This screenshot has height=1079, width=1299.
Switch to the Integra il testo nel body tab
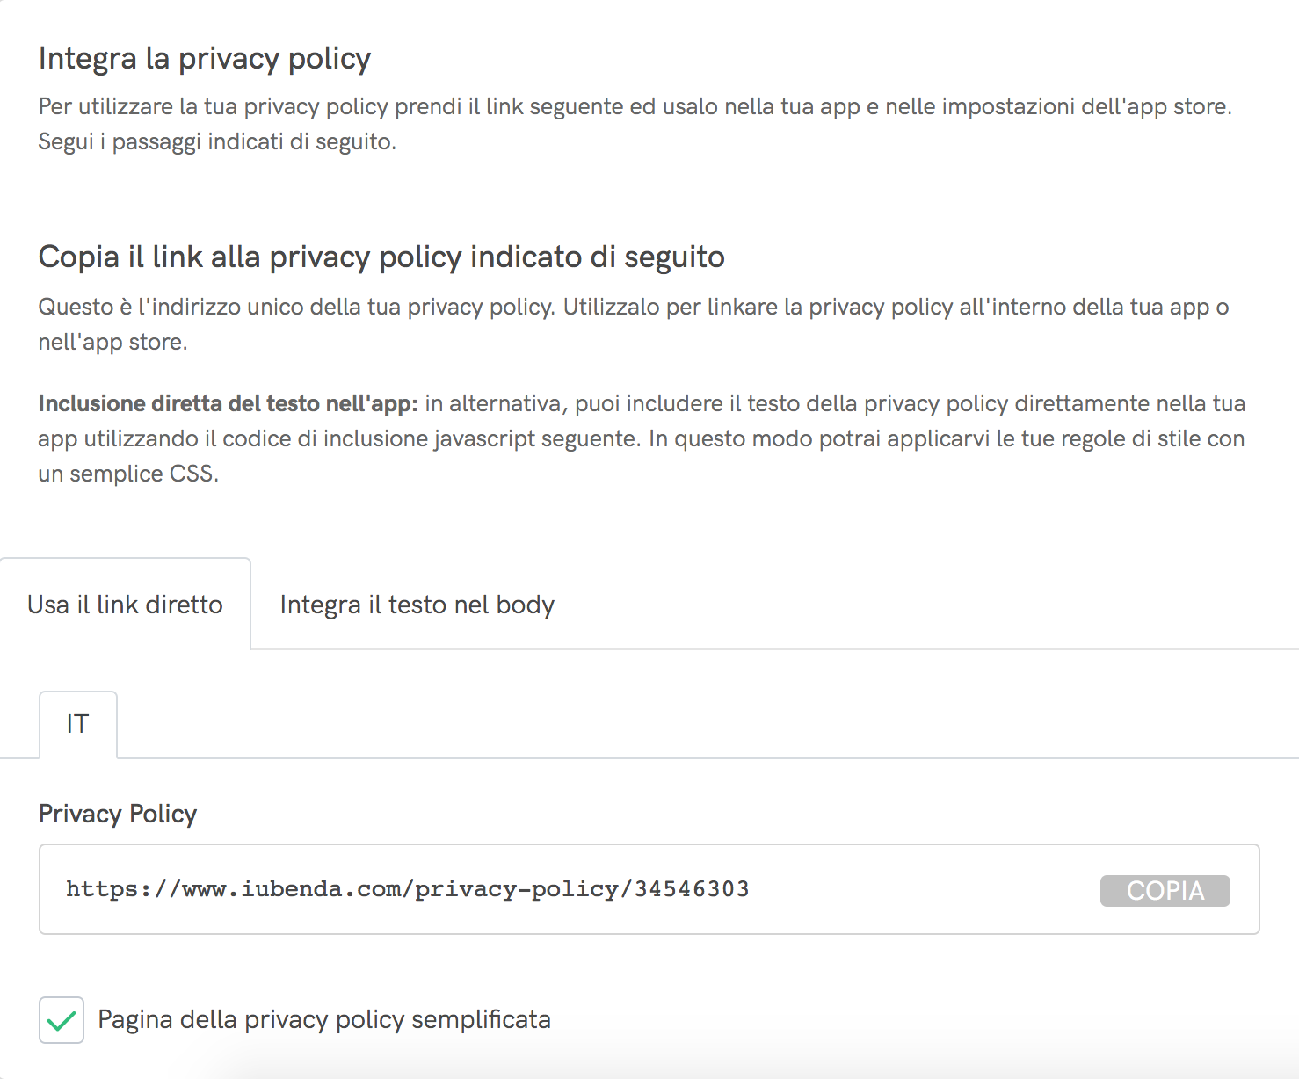(417, 605)
